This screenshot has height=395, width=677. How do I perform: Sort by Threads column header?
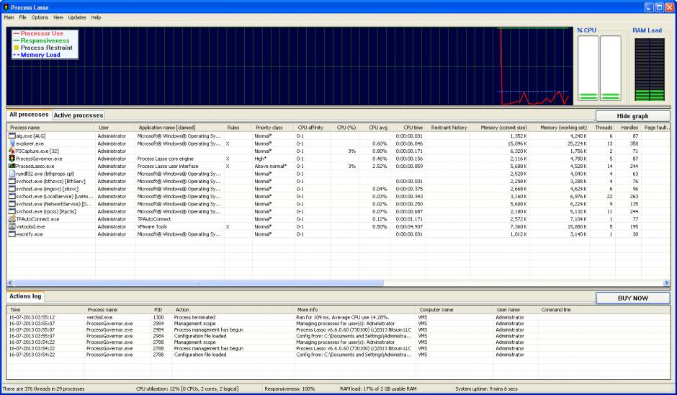click(x=603, y=128)
